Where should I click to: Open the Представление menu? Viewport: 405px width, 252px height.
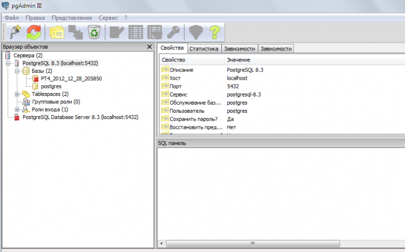point(72,18)
